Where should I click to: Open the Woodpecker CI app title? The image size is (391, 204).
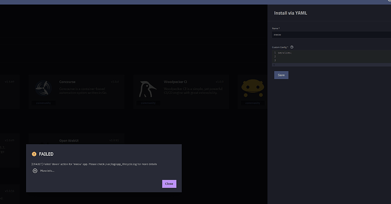175,82
